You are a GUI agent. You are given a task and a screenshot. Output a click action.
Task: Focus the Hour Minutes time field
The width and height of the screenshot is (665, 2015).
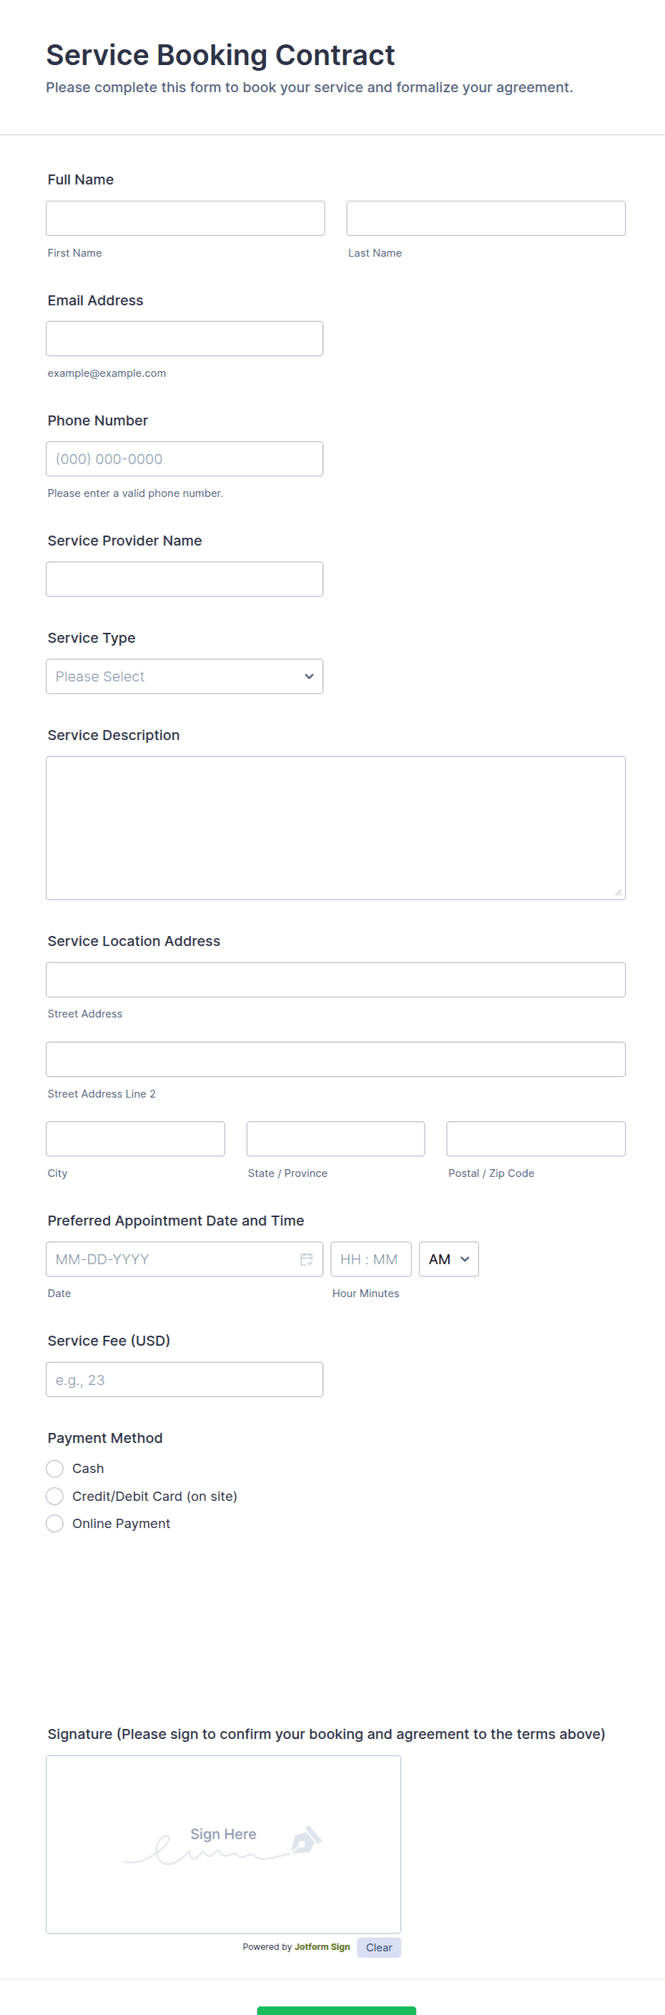tap(371, 1258)
